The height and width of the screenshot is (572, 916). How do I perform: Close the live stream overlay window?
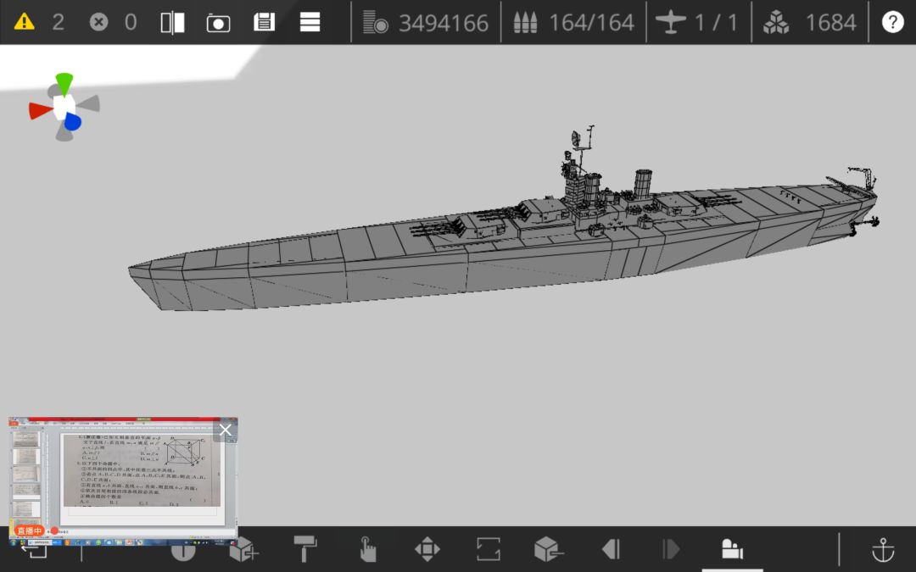pos(225,430)
